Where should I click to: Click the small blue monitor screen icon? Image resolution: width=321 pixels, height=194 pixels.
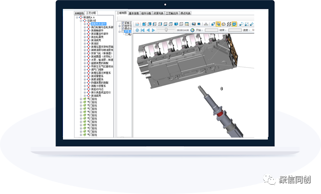pos(199,24)
